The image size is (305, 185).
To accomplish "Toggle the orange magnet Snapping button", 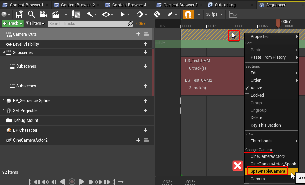I will (188, 14).
